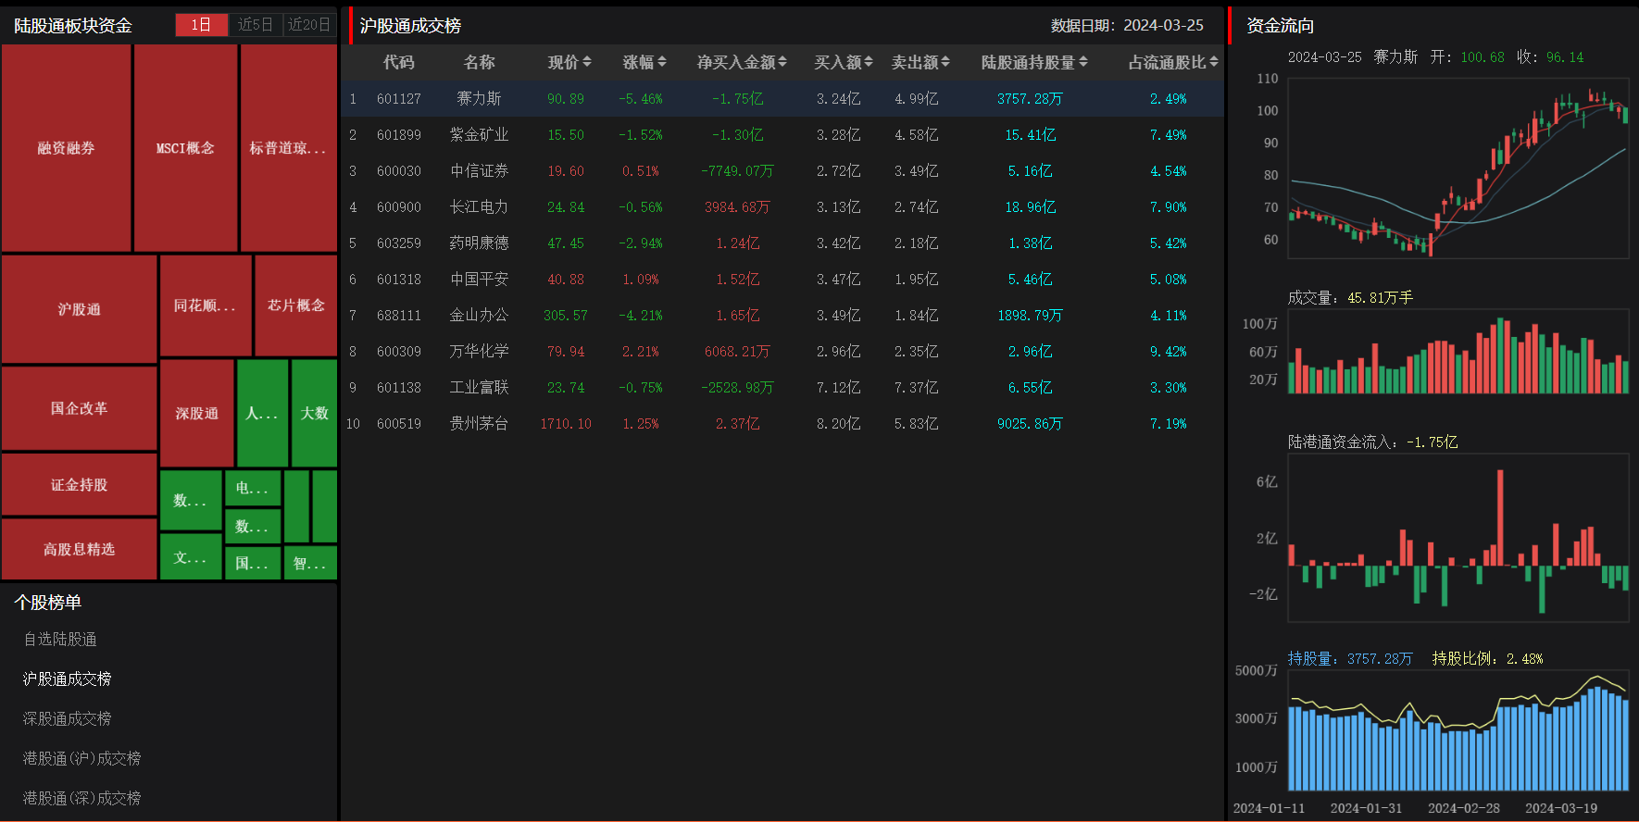This screenshot has width=1639, height=822.
Task: Click 万华化学 ratio 9.42%
Action: (x=1169, y=352)
